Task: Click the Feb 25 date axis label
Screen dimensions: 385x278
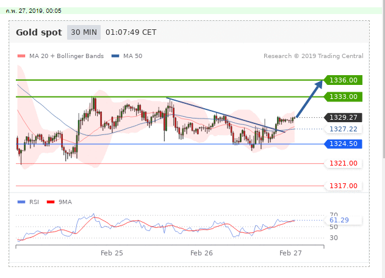Action: tap(112, 253)
